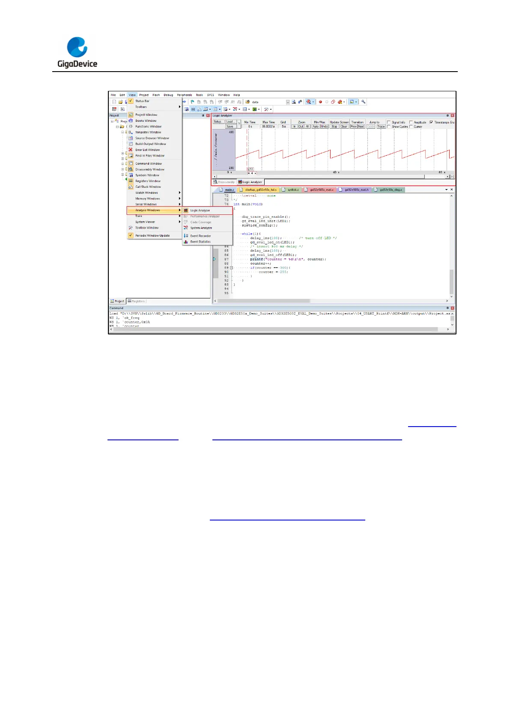510x722 pixels.
Task: Click the Books Window icon
Action: click(x=131, y=120)
